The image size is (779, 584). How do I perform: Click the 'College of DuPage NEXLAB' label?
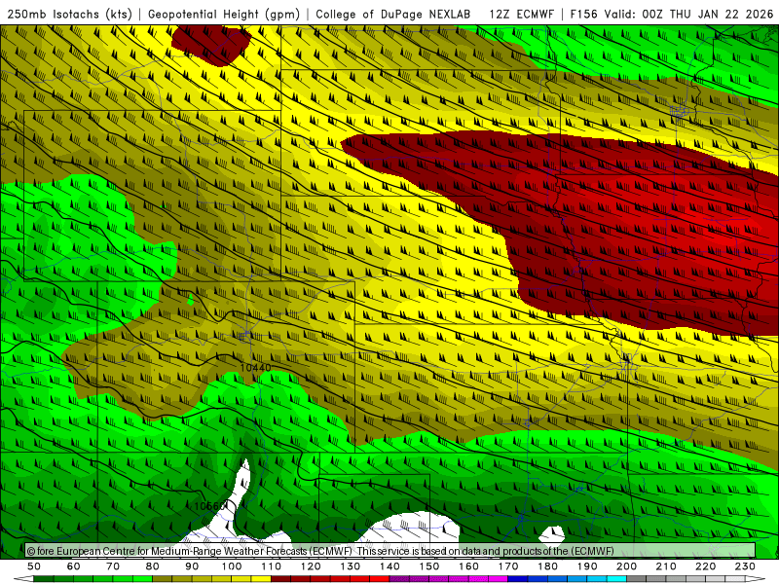(392, 14)
